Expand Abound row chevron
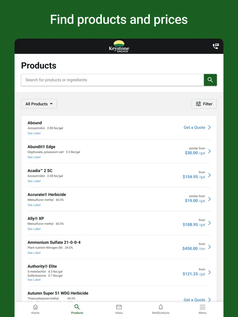 [209, 128]
